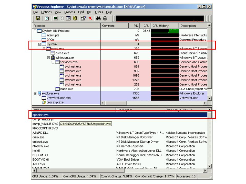Collapse the System Idle Process tree node
The width and height of the screenshot is (246, 184).
pyautogui.click(x=35, y=31)
